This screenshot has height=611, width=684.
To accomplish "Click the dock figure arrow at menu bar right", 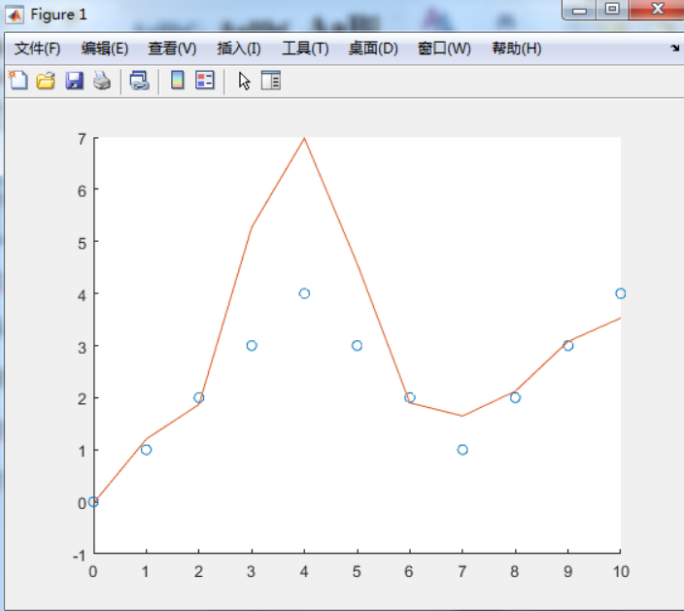I will (675, 48).
